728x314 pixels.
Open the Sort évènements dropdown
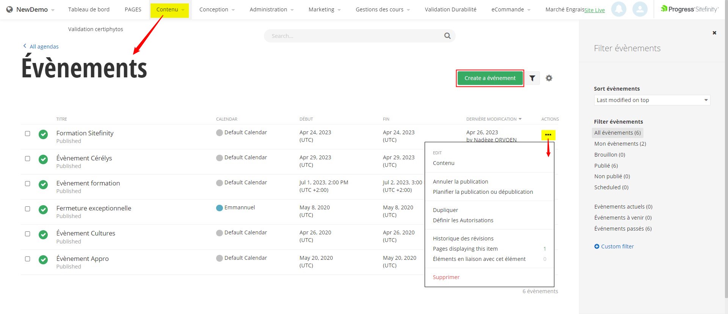[651, 100]
